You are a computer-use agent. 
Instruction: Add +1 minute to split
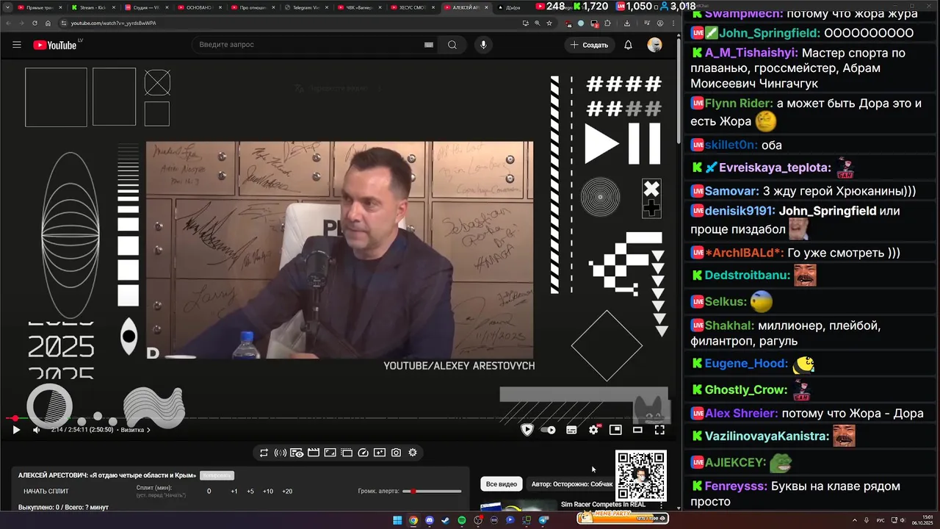tap(234, 491)
